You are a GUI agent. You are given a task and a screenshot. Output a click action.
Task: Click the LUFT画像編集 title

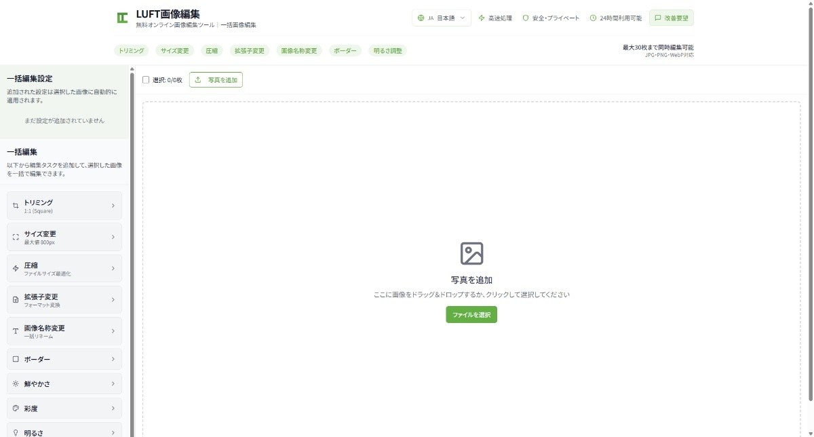[168, 14]
